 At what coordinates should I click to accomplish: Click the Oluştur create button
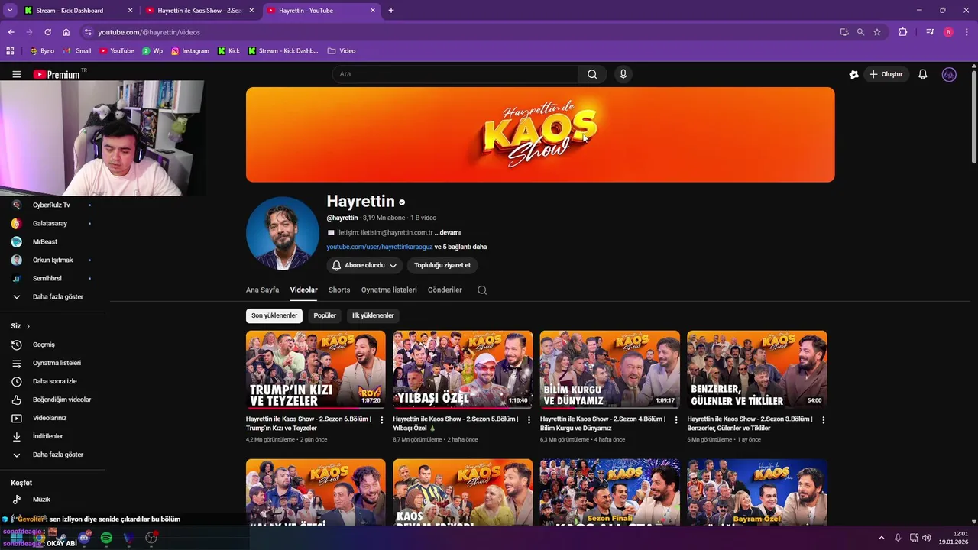(x=886, y=74)
